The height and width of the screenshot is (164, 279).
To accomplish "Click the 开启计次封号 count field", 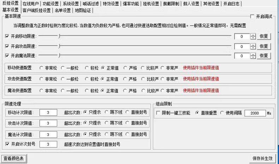I will coord(48,144).
